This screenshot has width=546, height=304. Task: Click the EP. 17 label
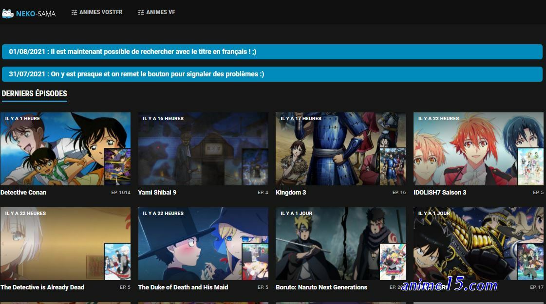537,287
